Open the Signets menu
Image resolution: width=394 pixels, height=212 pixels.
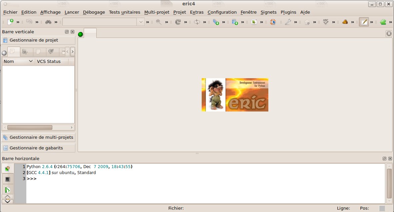(268, 12)
